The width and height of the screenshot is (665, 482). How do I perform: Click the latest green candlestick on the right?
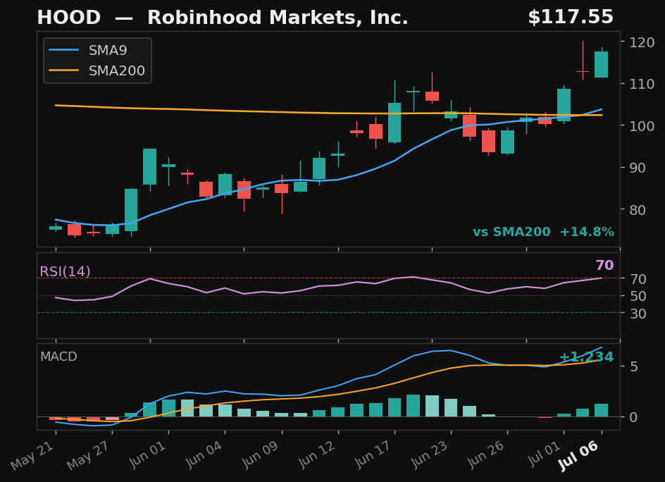tap(602, 65)
